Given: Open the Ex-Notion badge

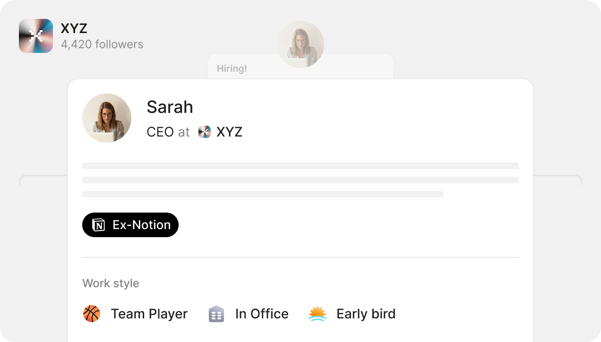Looking at the screenshot, I should [130, 225].
